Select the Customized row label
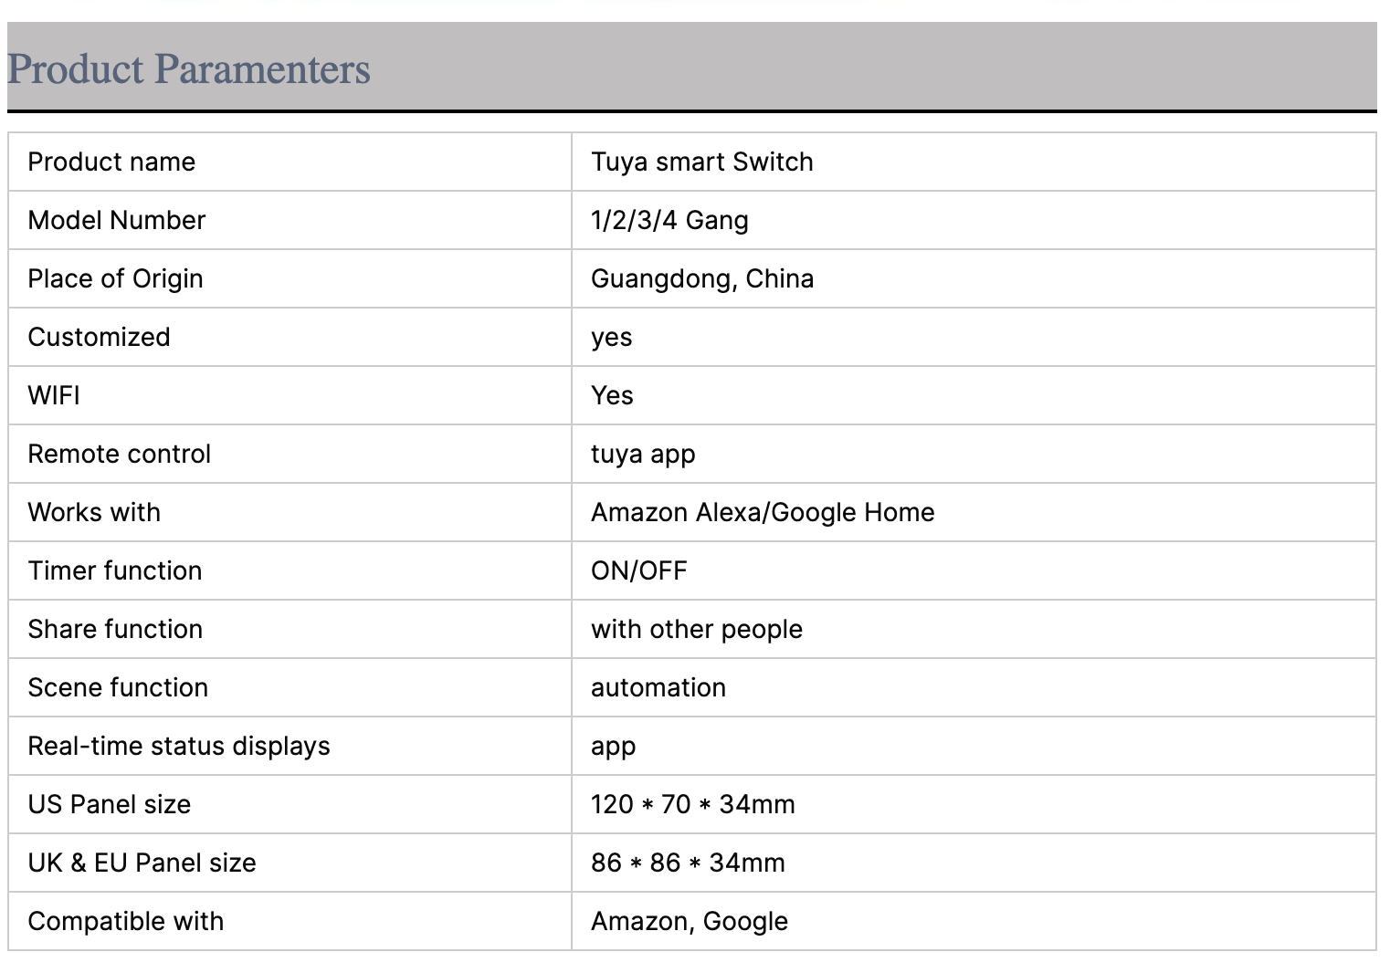This screenshot has height=973, width=1390. coord(99,338)
